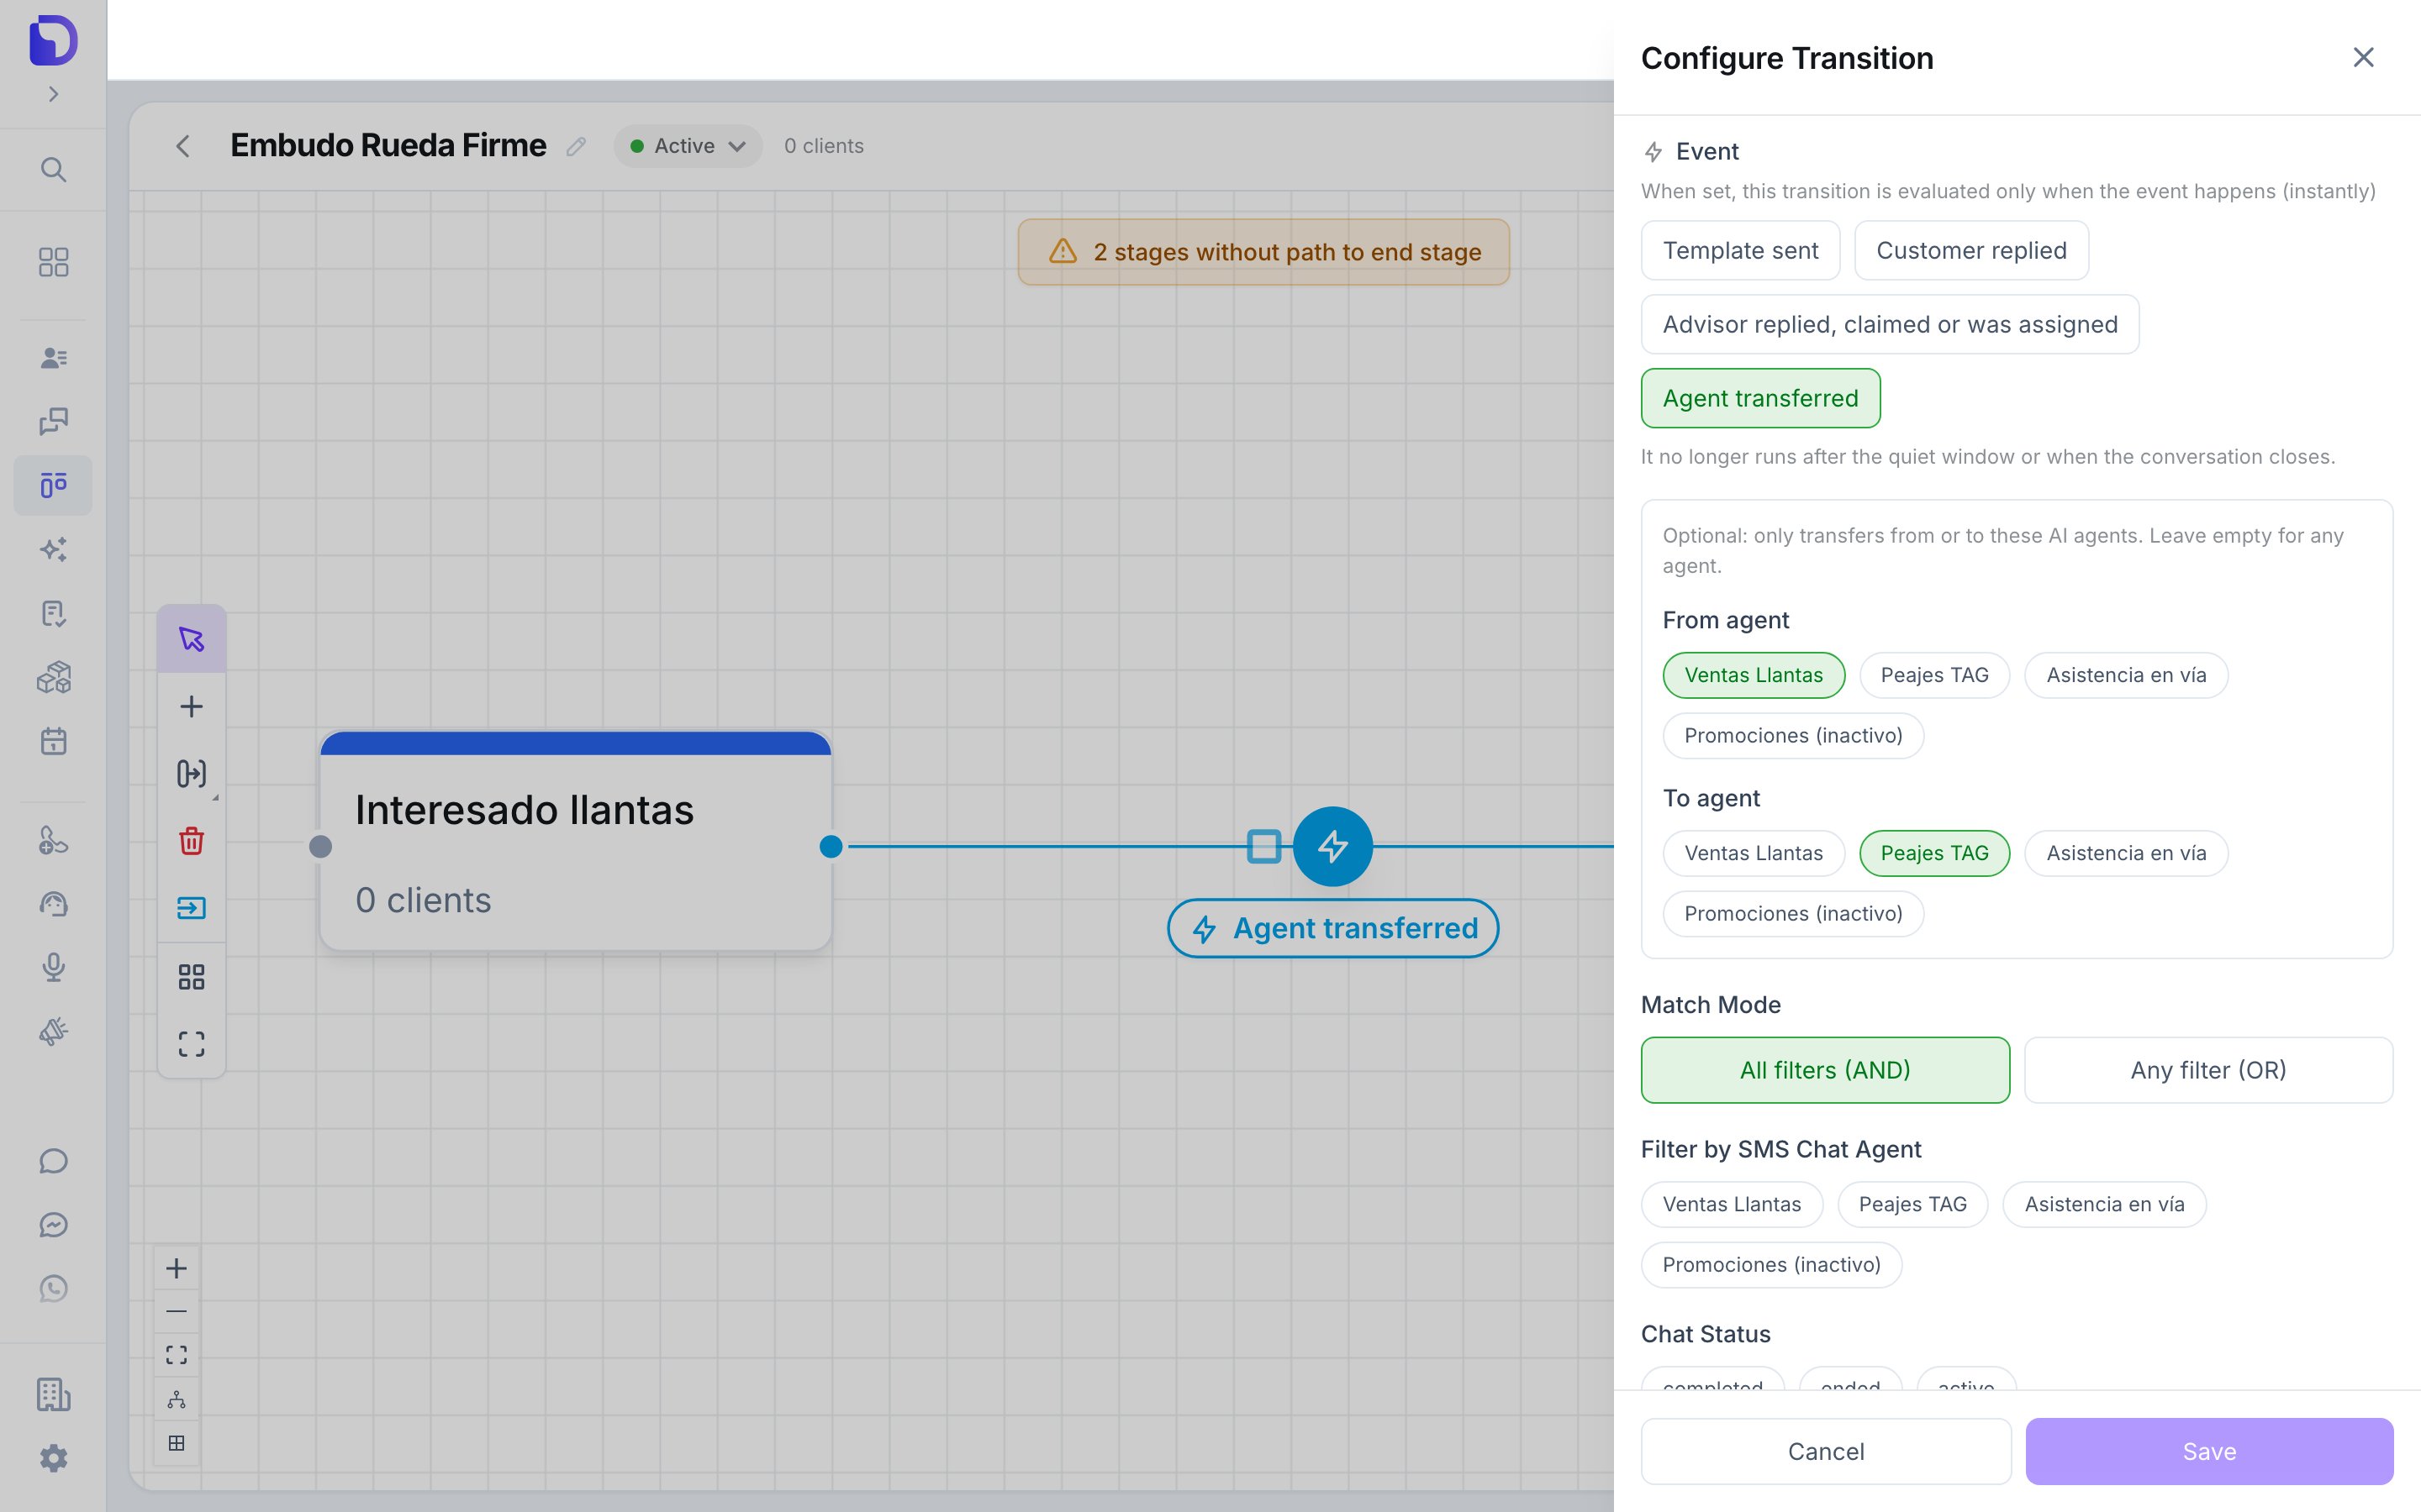Select Promociones (inactivo) under To agent
The width and height of the screenshot is (2421, 1512).
click(x=1793, y=913)
